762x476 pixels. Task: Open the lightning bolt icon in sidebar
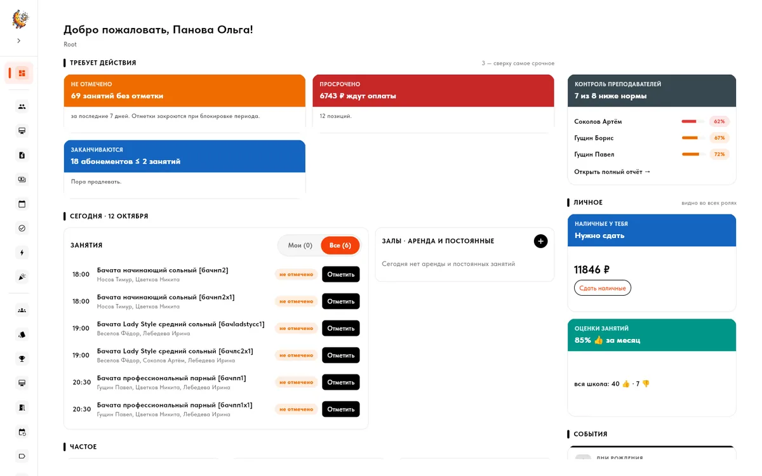[x=22, y=253]
